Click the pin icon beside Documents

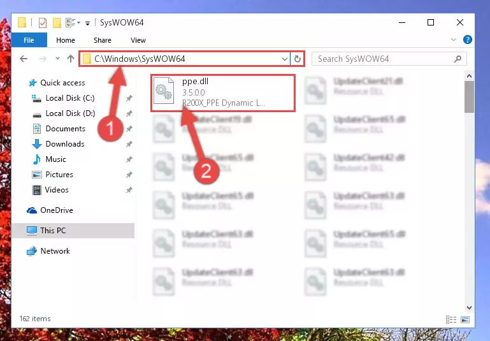point(129,129)
